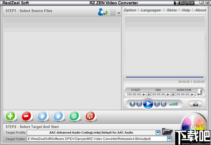Minimize the RZ ZEN Video Converter window
The width and height of the screenshot is (211, 145).
tap(201, 3)
